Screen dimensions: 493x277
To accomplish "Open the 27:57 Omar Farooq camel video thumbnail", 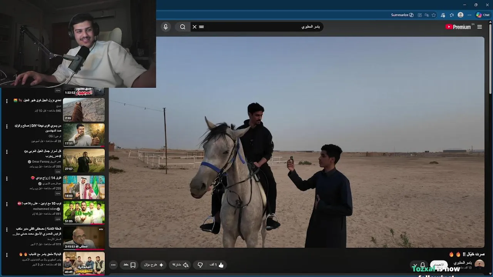I will (x=84, y=160).
